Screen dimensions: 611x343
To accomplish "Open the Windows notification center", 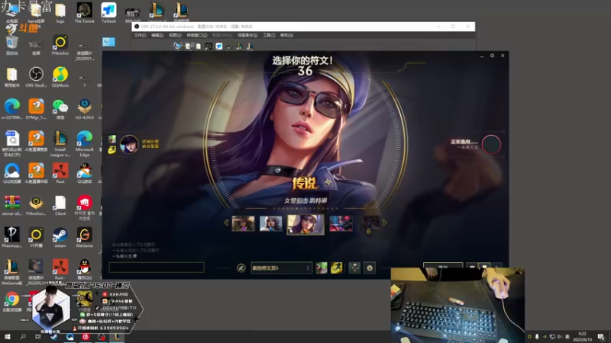I will point(601,336).
